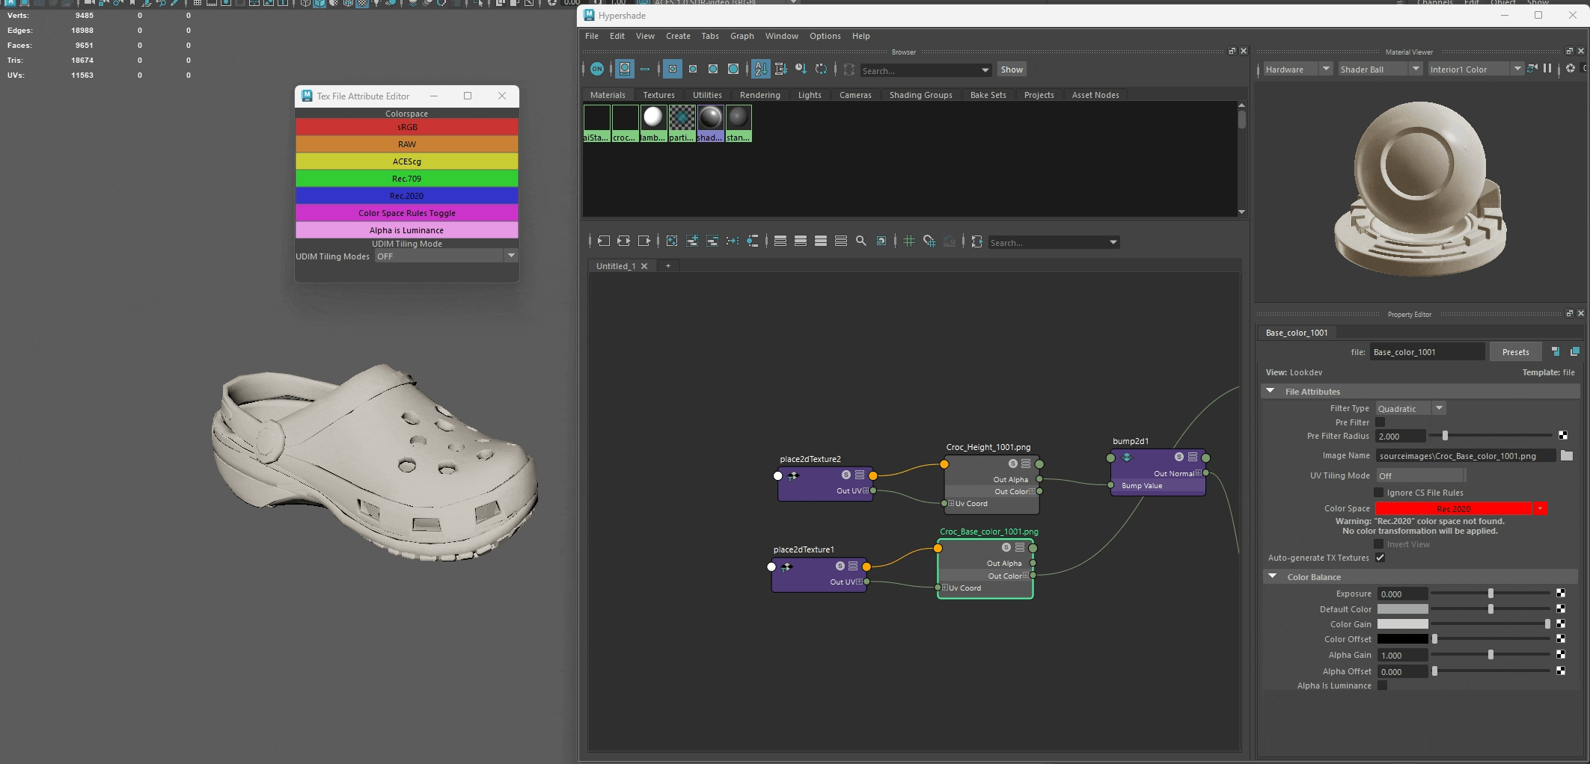
Task: Click the Color Offset black swatch
Action: pyautogui.click(x=1402, y=639)
